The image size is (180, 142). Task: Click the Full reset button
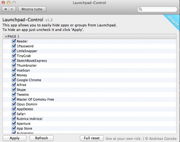[x=92, y=138]
